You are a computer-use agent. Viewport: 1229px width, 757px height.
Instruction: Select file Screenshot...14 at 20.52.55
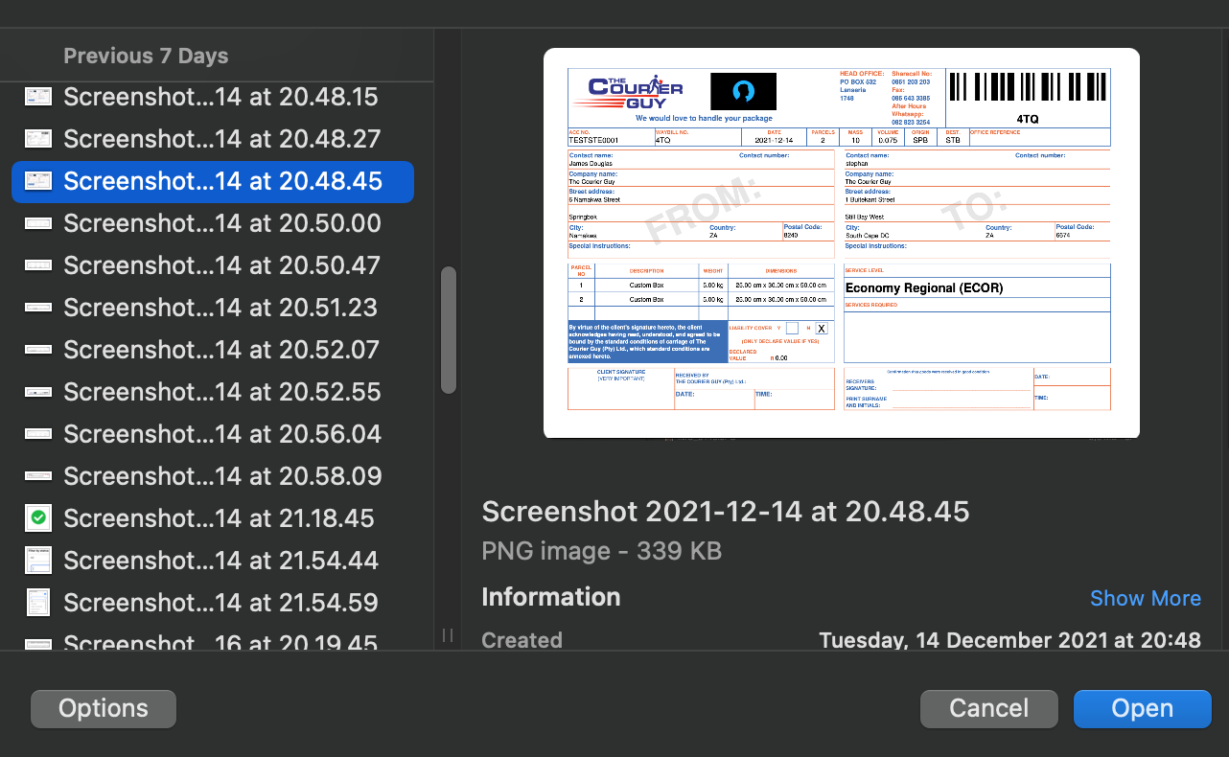click(x=212, y=392)
